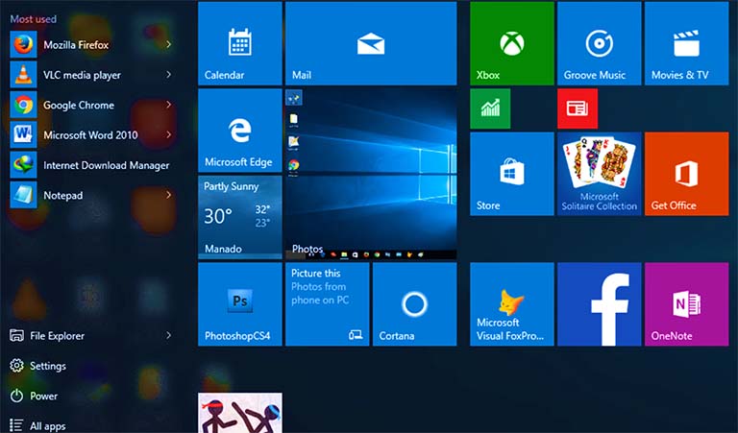The width and height of the screenshot is (738, 433).
Task: Open the green Money chart tile
Action: (490, 108)
